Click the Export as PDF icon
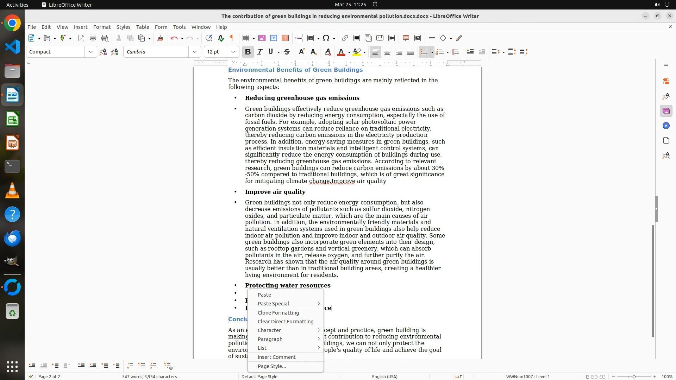Viewport: 676px width, 380px height. point(81,38)
